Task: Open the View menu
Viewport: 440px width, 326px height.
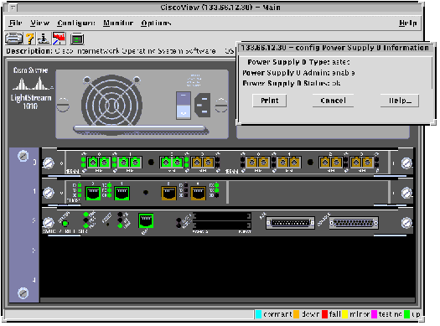Action: [40, 23]
